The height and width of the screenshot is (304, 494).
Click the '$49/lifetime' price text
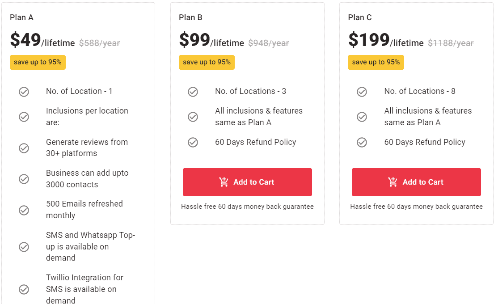42,41
